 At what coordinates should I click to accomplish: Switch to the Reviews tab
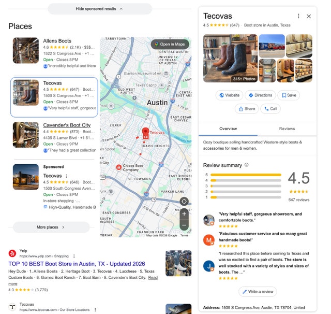(x=287, y=129)
